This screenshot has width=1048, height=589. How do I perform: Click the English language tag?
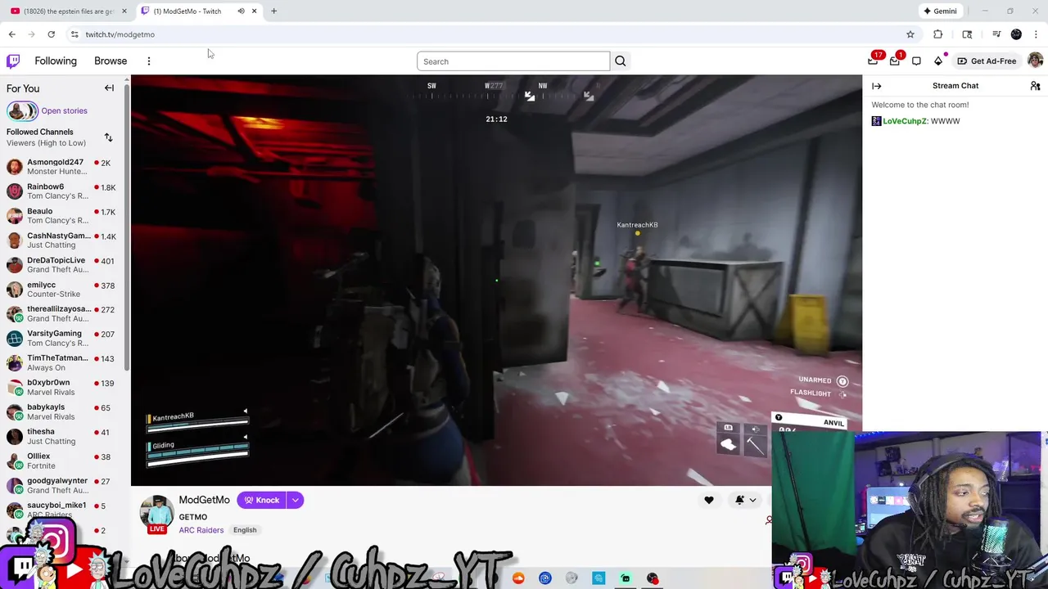(x=245, y=530)
